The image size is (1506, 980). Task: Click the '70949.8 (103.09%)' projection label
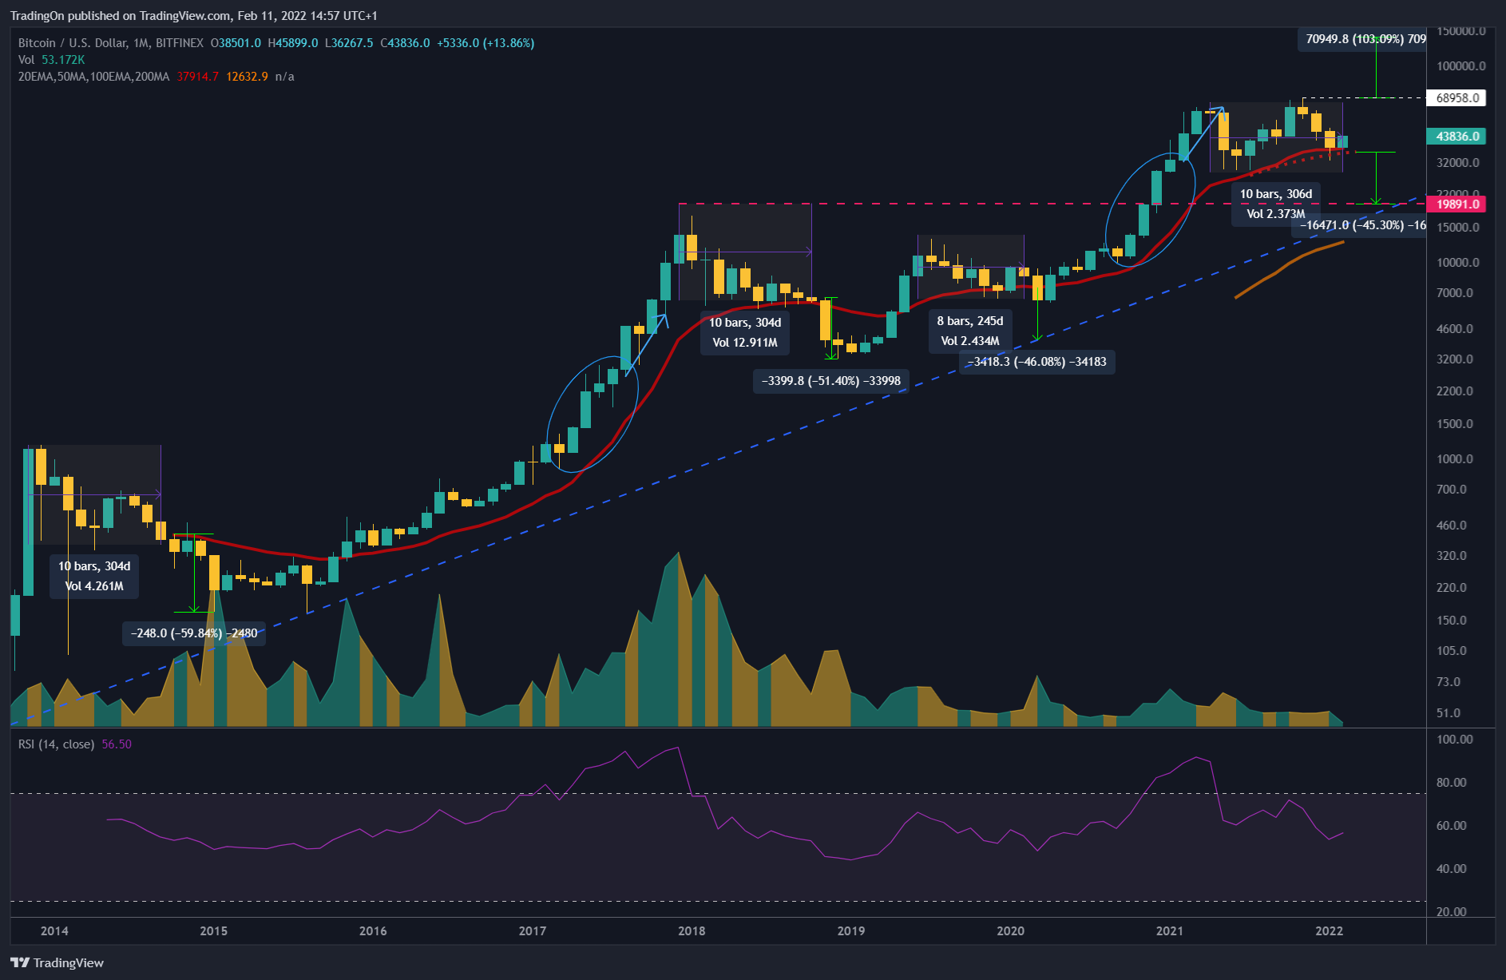coord(1361,39)
